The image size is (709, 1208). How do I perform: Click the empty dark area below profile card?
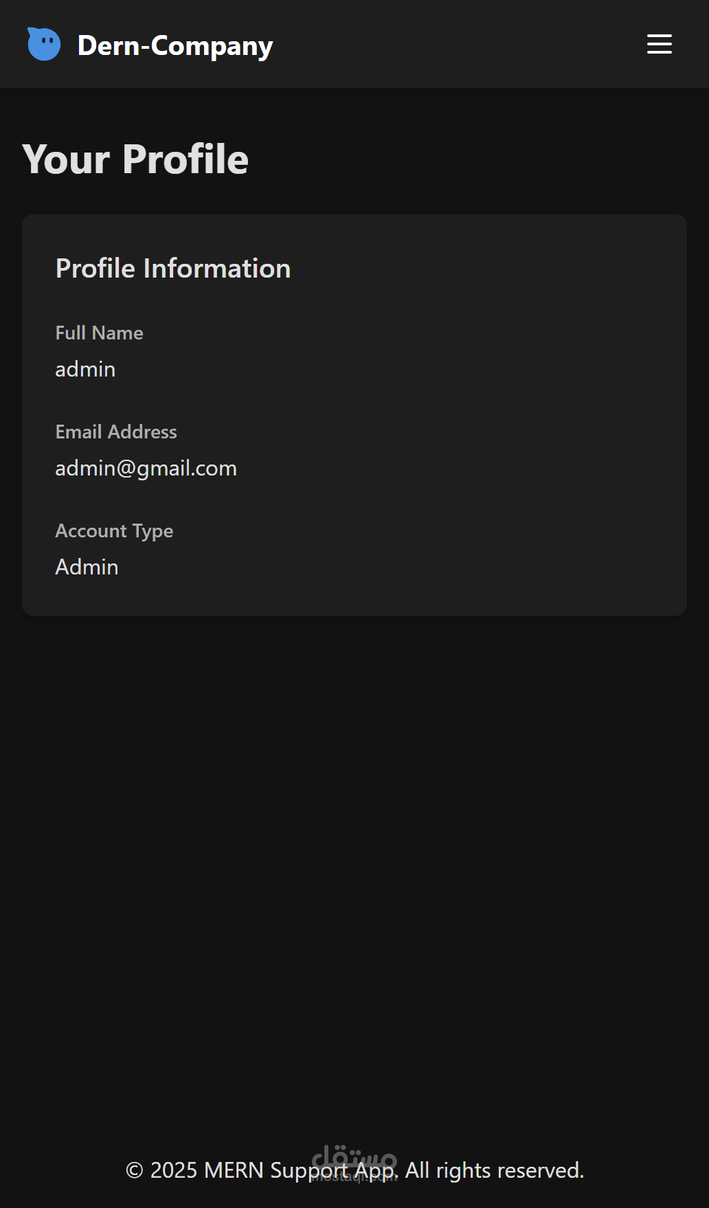tap(354, 859)
